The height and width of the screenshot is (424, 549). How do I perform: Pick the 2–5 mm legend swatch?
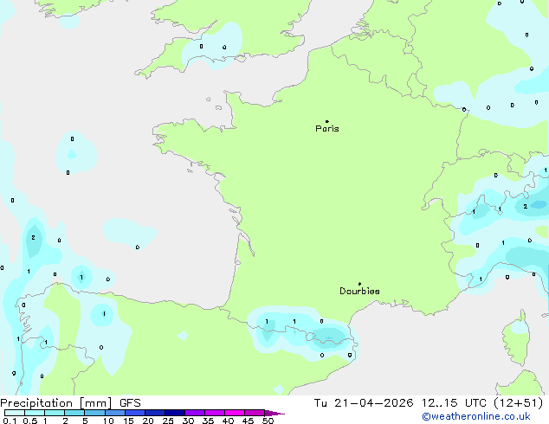coord(74,413)
